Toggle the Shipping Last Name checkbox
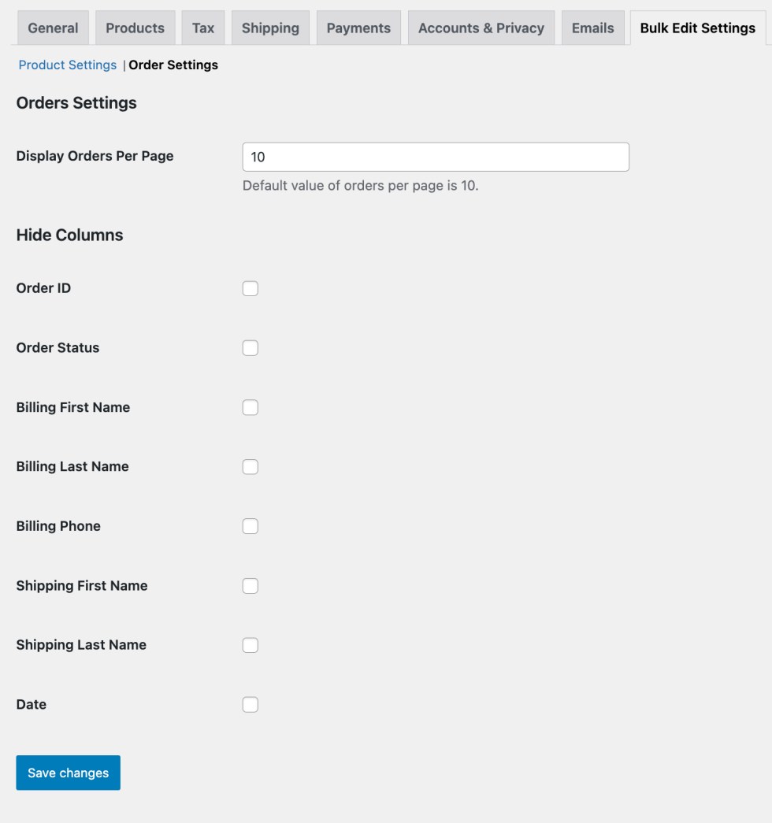Viewport: 772px width, 823px height. [251, 645]
